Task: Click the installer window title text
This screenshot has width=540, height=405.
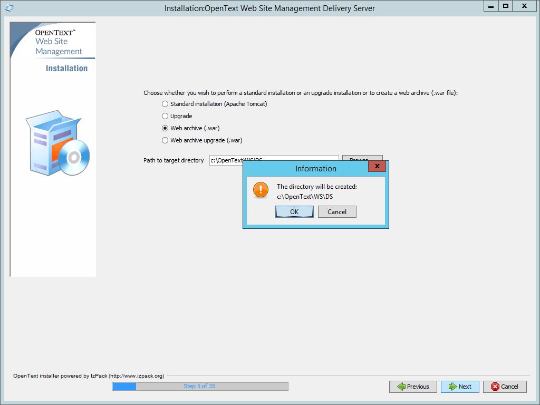Action: tap(269, 8)
